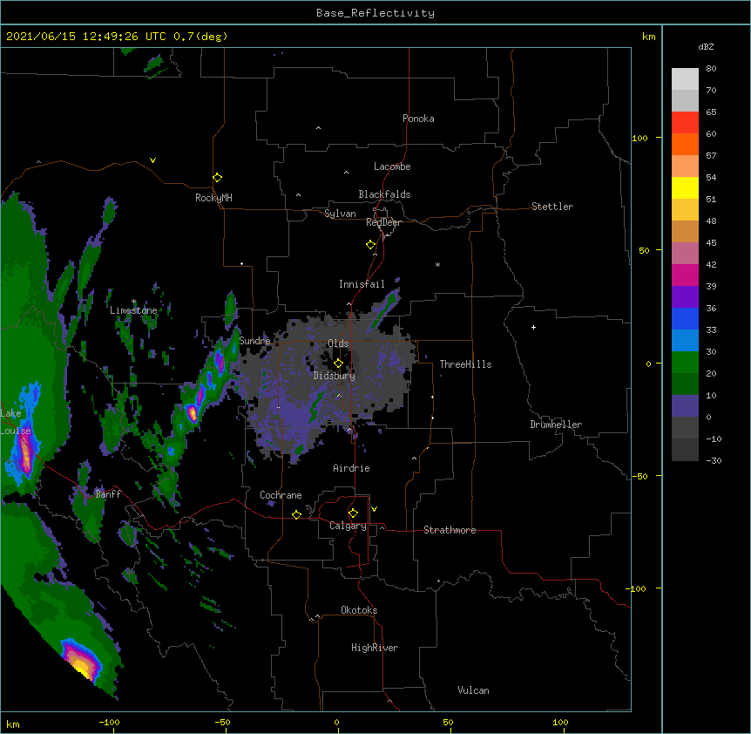Click the ThreeHills label
751x734 pixels.
coord(465,364)
